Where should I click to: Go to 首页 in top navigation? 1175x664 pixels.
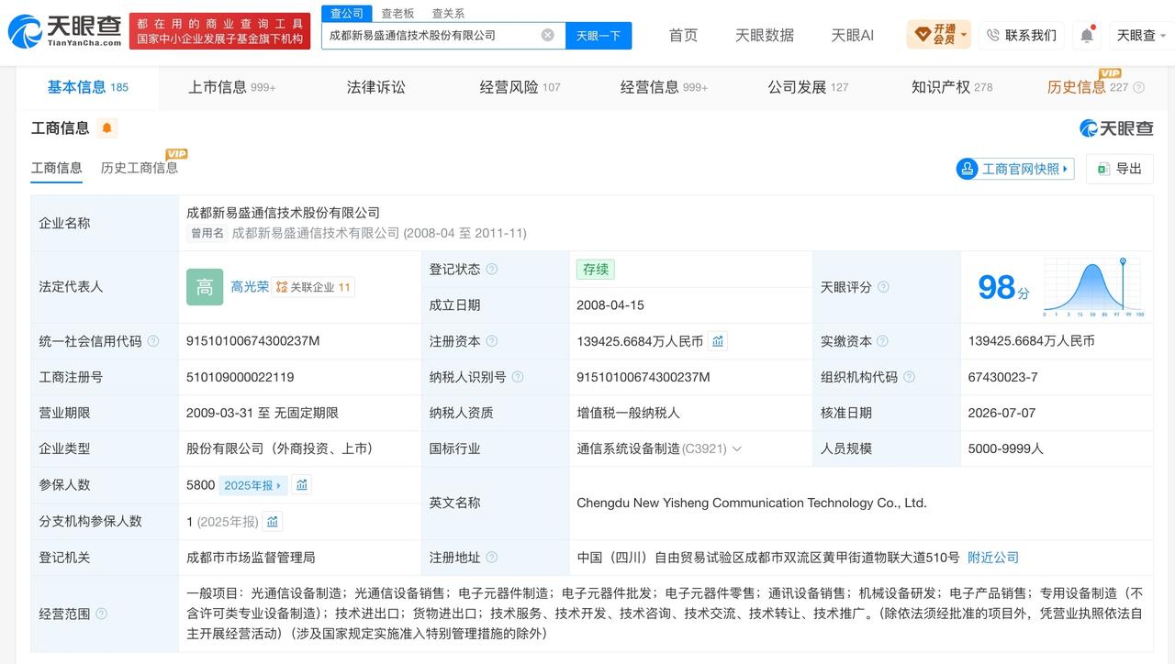pyautogui.click(x=683, y=35)
